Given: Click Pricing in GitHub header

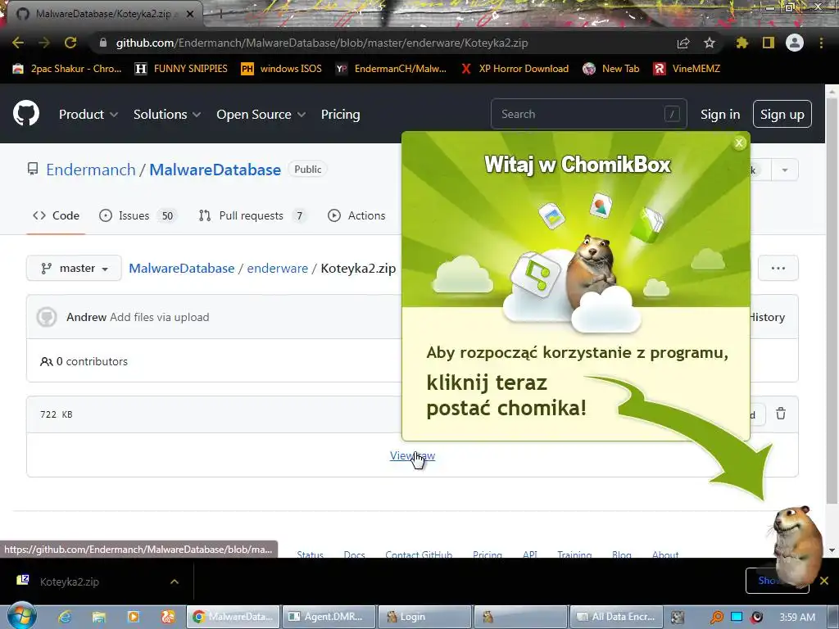Looking at the screenshot, I should [x=340, y=115].
